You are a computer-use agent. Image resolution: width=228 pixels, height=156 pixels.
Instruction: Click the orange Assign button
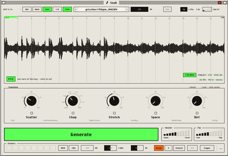tap(159, 148)
